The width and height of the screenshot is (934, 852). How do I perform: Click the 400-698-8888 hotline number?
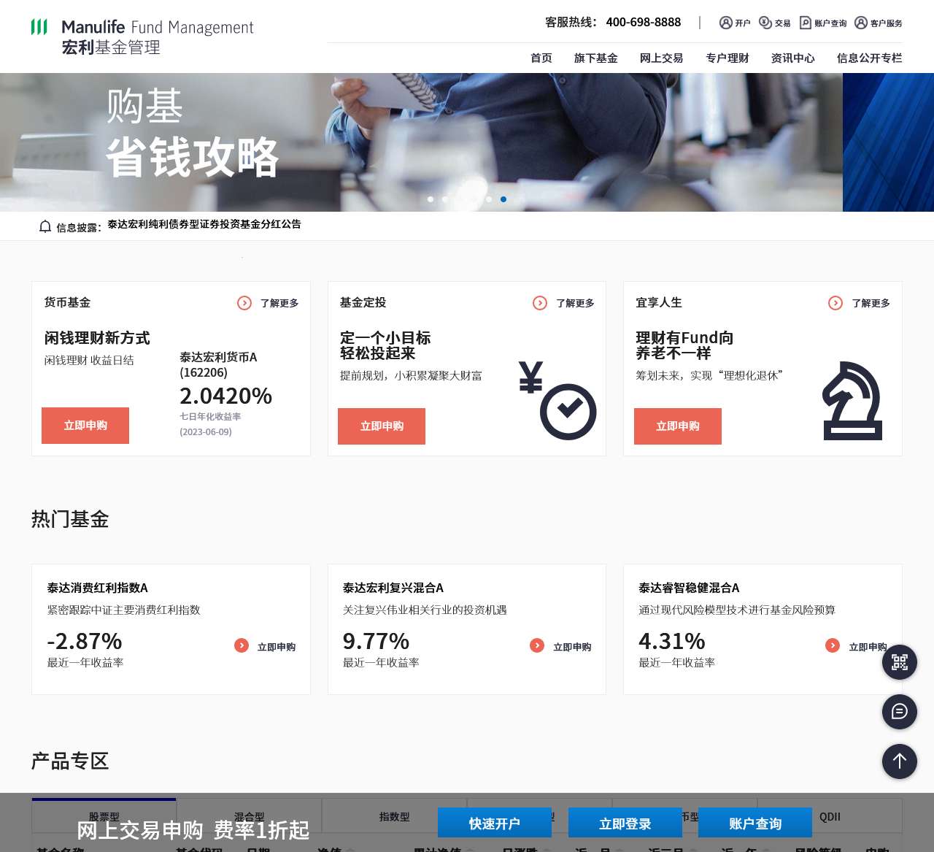click(644, 23)
